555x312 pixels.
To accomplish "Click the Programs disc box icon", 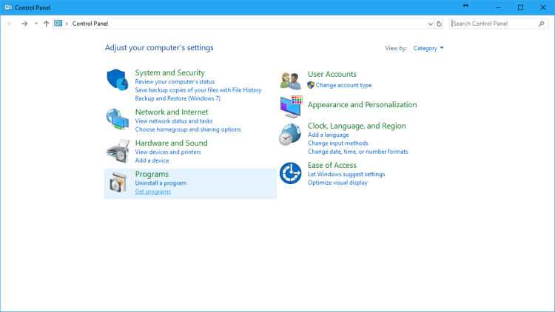I will click(x=118, y=182).
